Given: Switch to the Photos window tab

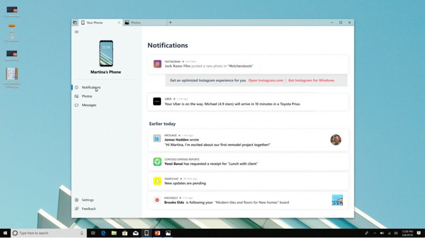Looking at the screenshot, I should click(x=145, y=23).
